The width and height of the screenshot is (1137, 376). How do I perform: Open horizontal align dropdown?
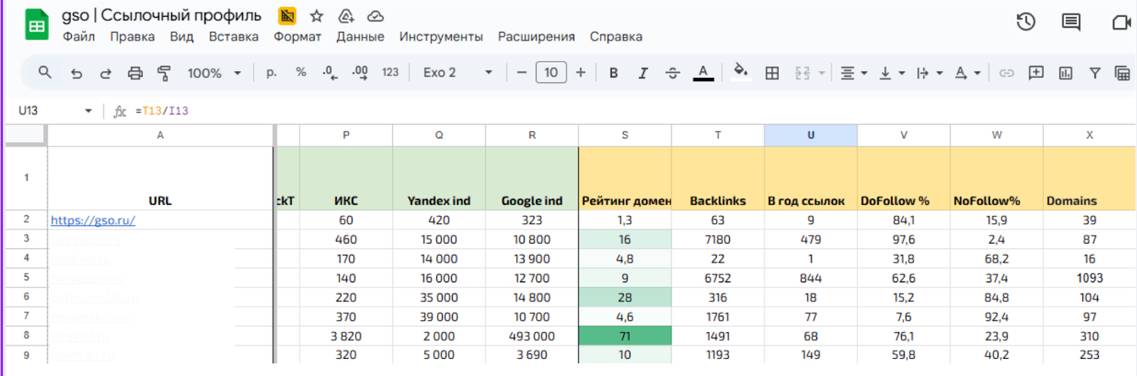tap(853, 73)
